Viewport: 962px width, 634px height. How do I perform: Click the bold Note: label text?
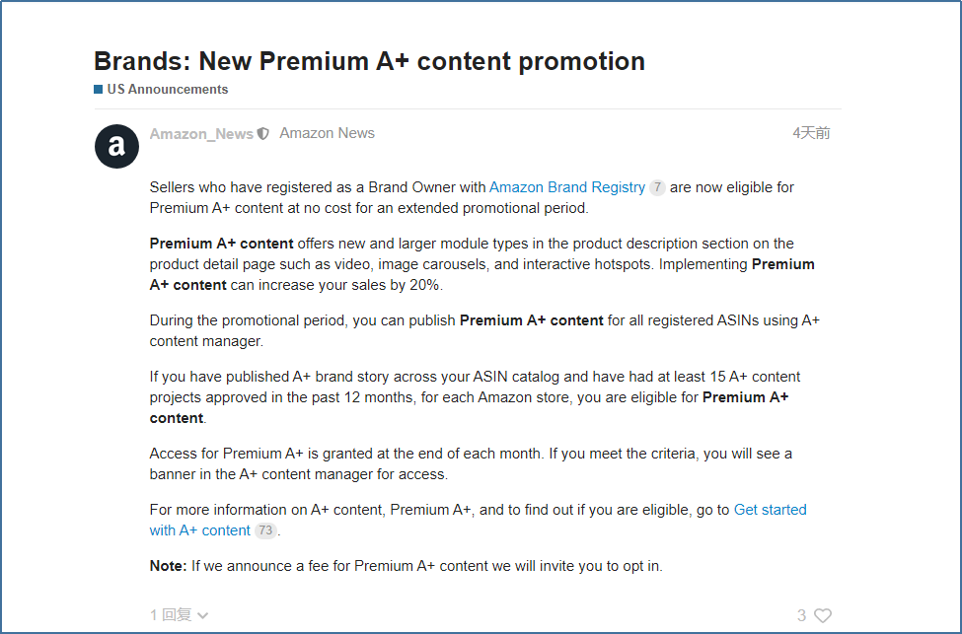pos(168,566)
